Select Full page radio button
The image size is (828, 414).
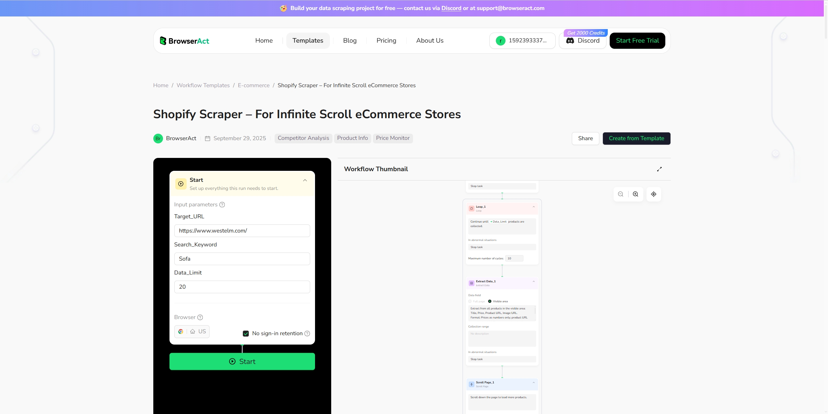click(x=470, y=301)
